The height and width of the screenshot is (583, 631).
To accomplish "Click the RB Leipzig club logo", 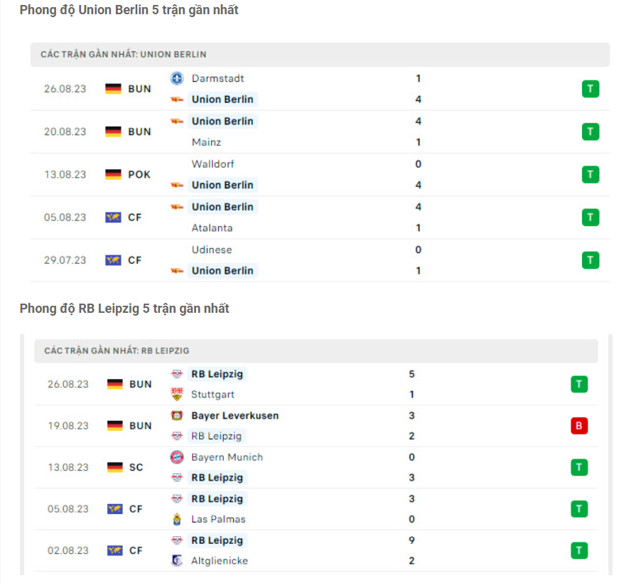I will click(x=176, y=373).
